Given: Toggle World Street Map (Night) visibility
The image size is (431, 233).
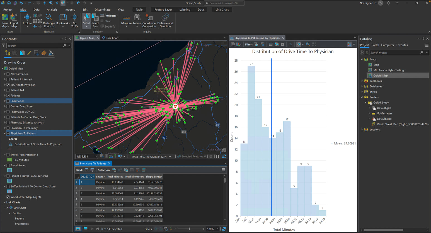Looking at the screenshot, I should (x=8, y=197).
